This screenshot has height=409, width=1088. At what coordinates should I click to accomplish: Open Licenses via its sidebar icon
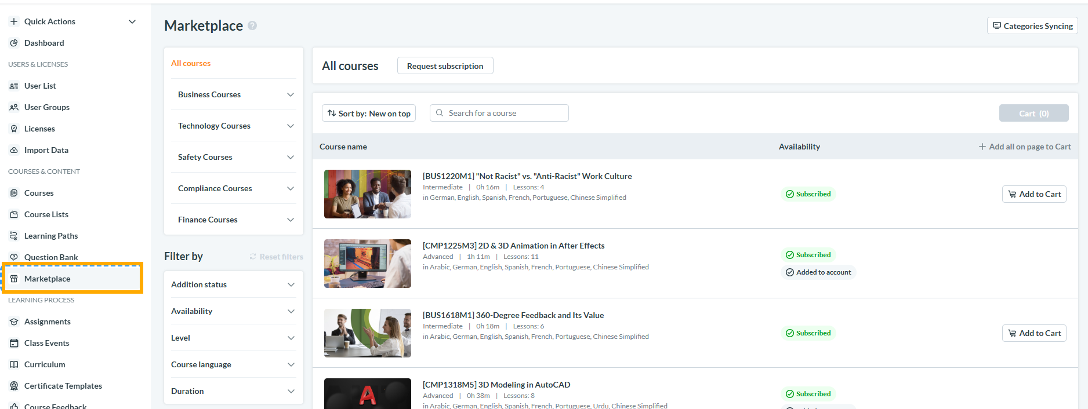(x=14, y=129)
